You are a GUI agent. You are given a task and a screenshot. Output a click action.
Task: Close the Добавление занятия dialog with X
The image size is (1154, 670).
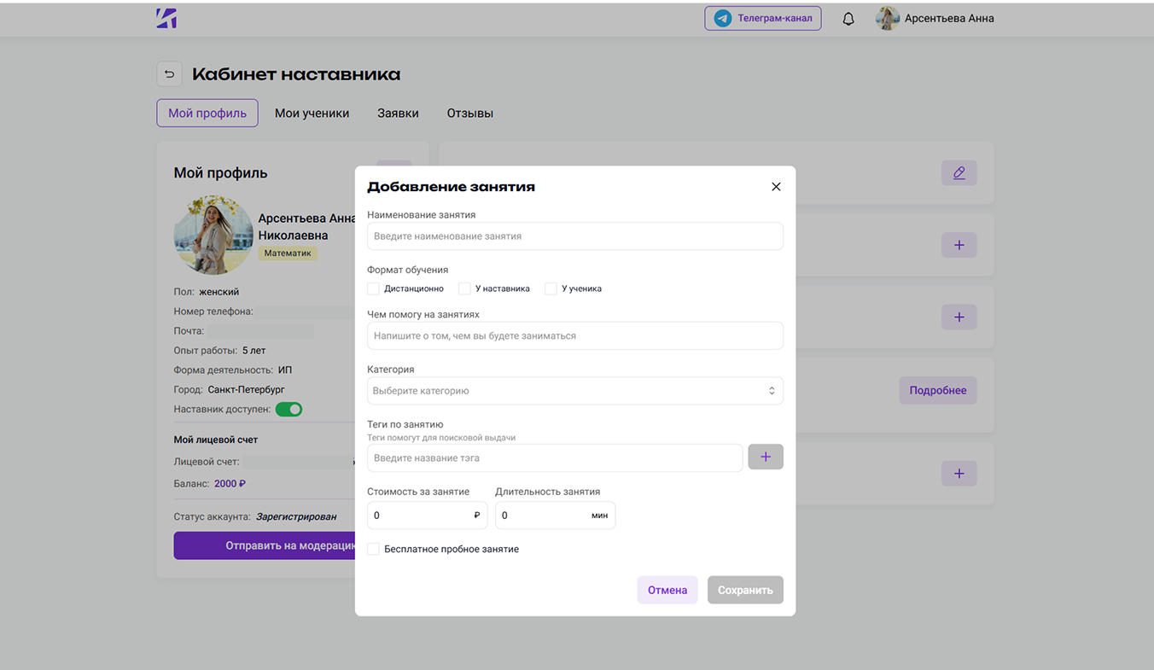tap(776, 187)
